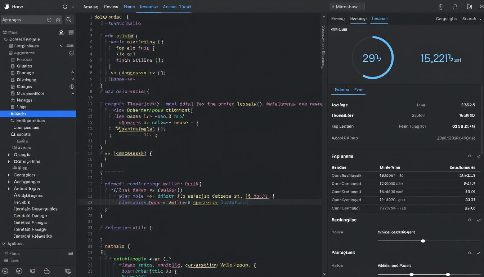The width and height of the screenshot is (484, 277).
Task: Collapse the Apdams section
Action: (4, 244)
